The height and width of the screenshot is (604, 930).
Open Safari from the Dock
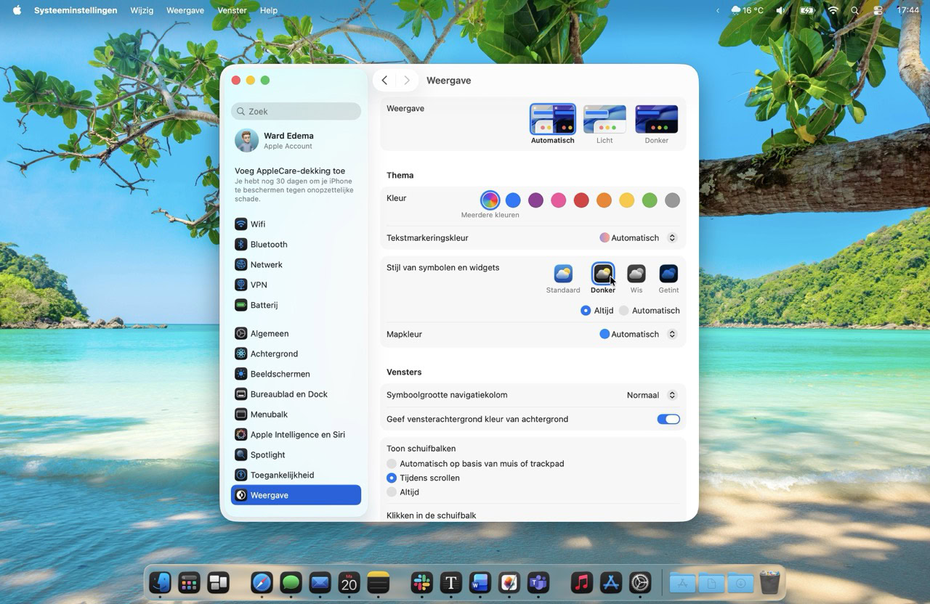tap(262, 583)
